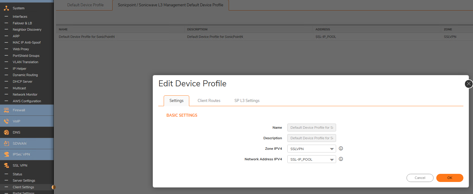
Task: Click info icon beside Network Address IPV4
Action: (341, 159)
